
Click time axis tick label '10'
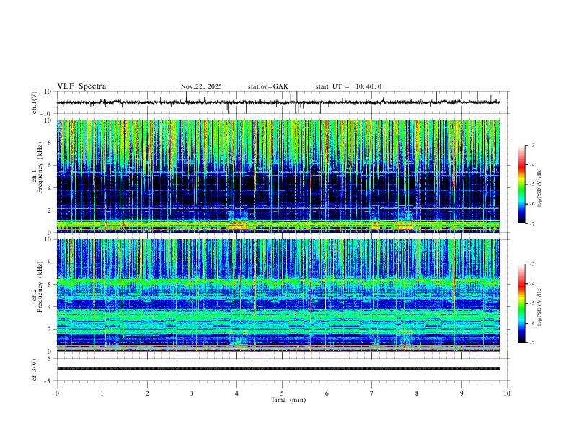[x=507, y=393]
